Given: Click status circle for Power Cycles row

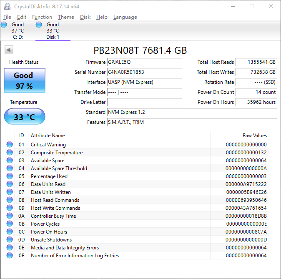Looking at the screenshot, I should pos(10,224).
